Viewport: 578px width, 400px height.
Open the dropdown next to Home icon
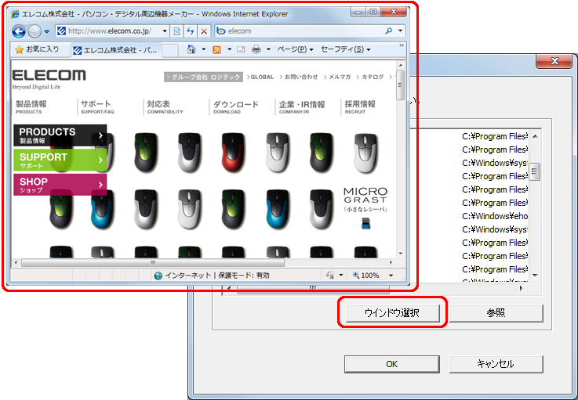coord(203,49)
